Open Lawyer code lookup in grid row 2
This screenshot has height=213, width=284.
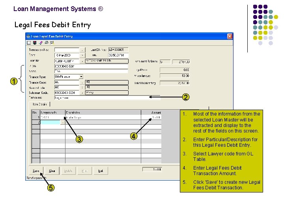pyautogui.click(x=62, y=123)
